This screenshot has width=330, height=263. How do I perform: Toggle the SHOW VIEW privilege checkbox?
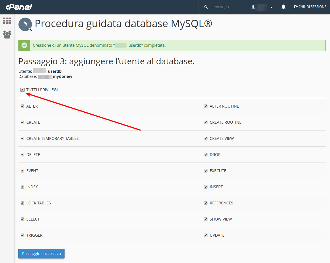click(206, 219)
